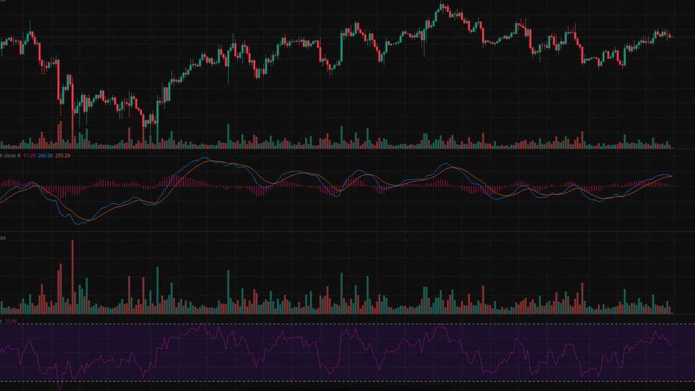This screenshot has height=391, width=695.
Task: Click the orange signal value 255.29
Action: (62, 156)
